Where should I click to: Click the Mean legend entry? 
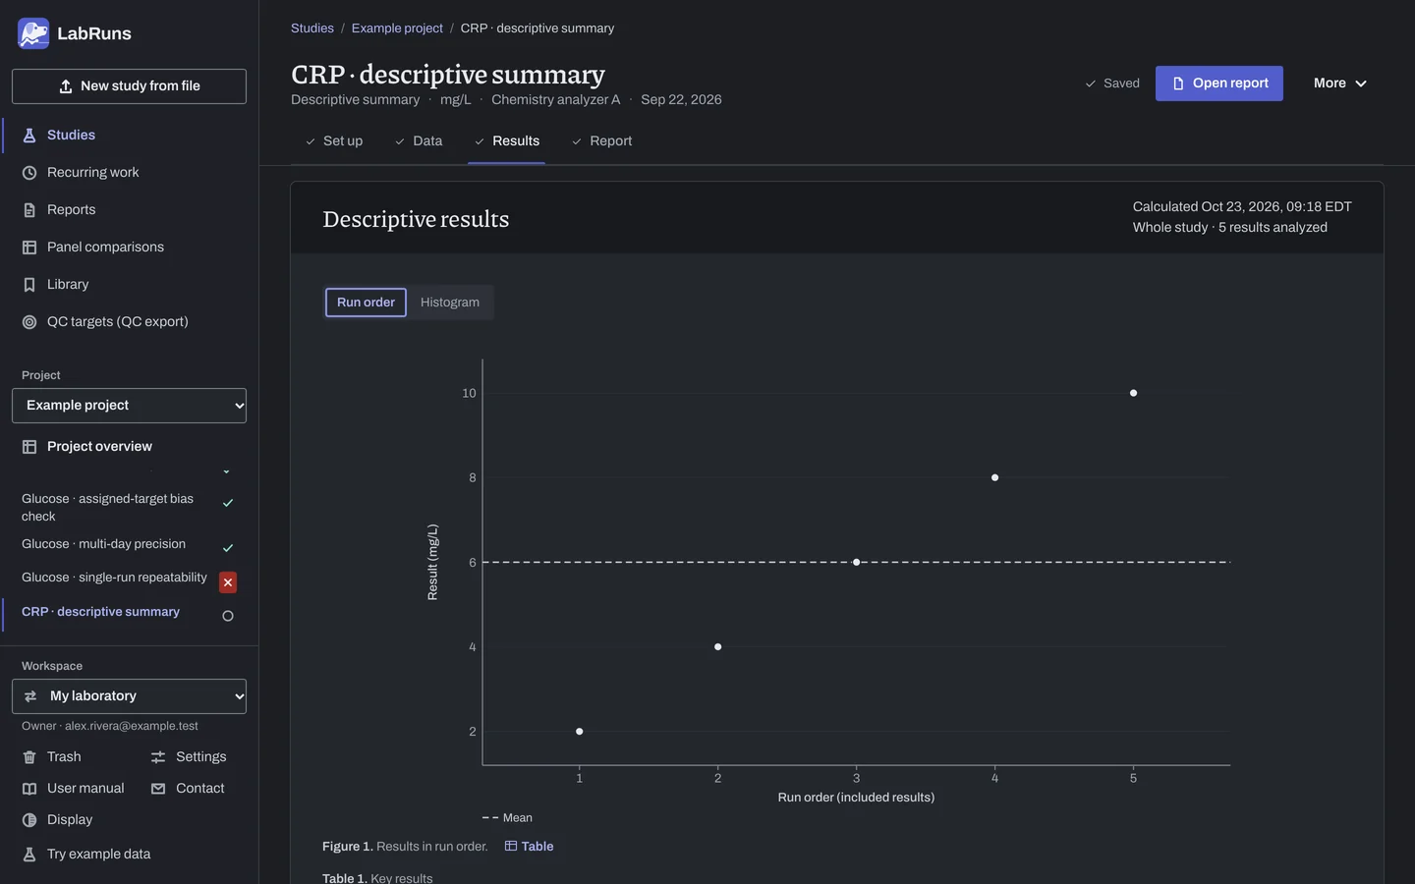coord(507,818)
